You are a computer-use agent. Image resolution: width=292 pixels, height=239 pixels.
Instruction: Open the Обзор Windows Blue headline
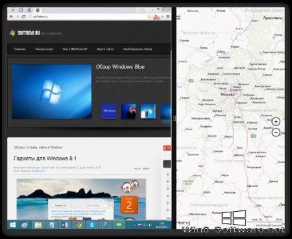120,67
